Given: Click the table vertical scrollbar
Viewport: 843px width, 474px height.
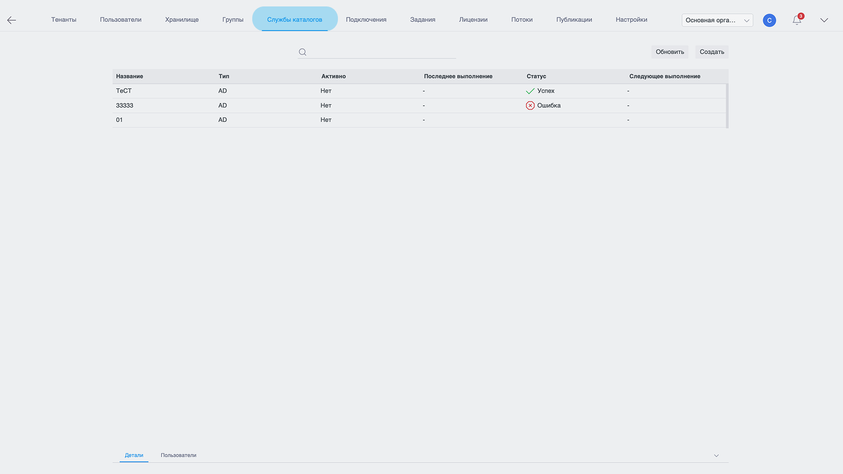Looking at the screenshot, I should pyautogui.click(x=727, y=105).
